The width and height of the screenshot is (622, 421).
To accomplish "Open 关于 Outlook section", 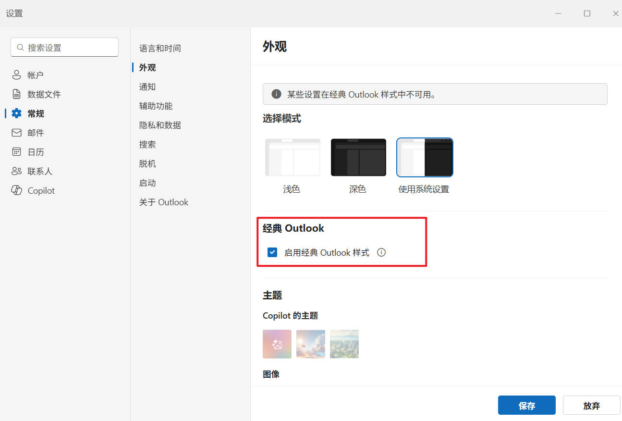I will click(164, 202).
